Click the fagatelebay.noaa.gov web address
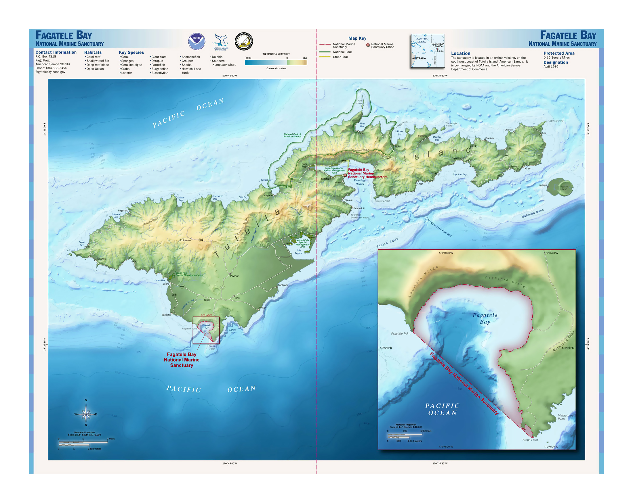The width and height of the screenshot is (633, 503). (x=50, y=72)
